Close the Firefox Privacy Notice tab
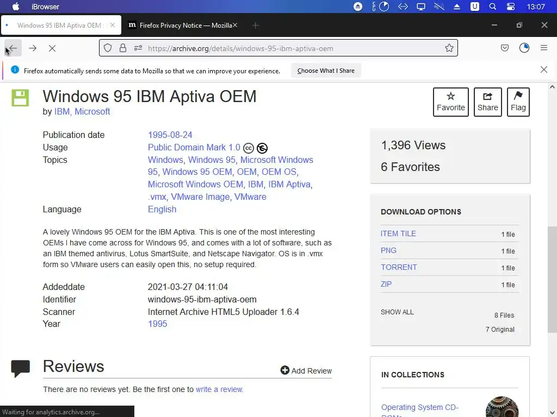The height and width of the screenshot is (417, 557). pyautogui.click(x=235, y=25)
